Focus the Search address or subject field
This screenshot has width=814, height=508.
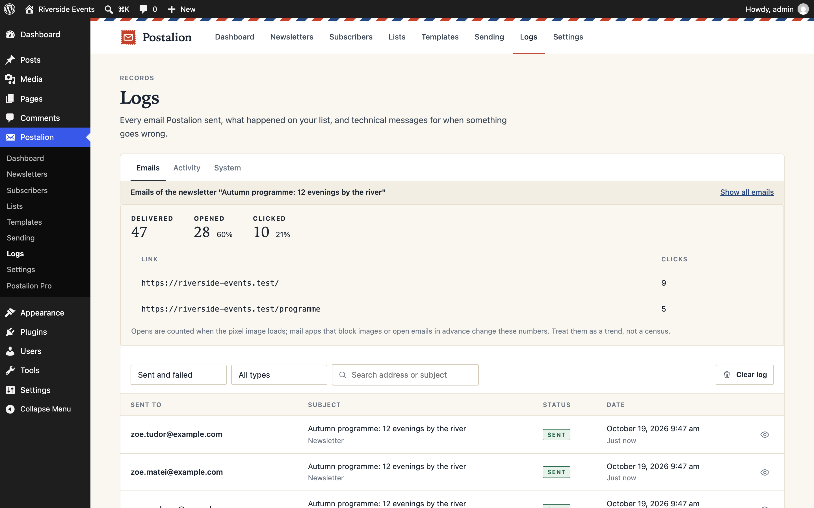tap(405, 375)
